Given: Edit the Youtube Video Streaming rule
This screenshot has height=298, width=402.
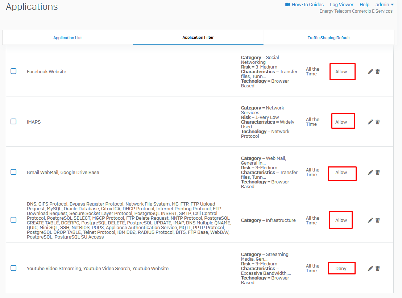Looking at the screenshot, I should coord(370,268).
